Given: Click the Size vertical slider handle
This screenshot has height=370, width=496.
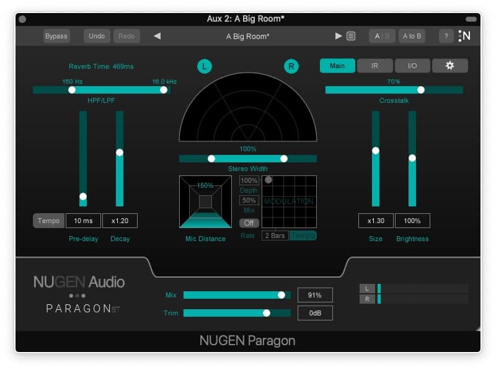Looking at the screenshot, I should tap(376, 151).
